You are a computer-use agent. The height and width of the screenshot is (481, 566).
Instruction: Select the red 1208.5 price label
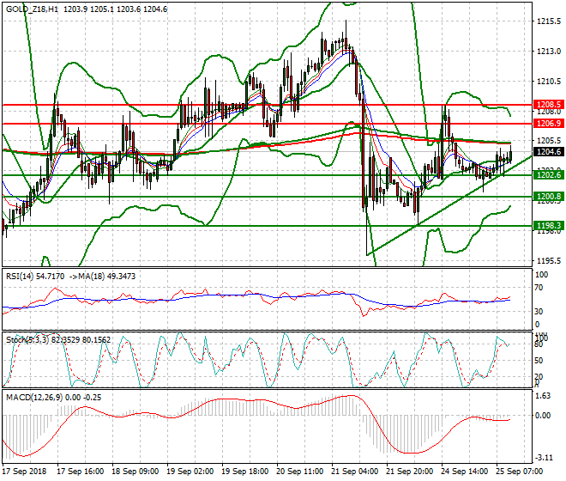(549, 105)
